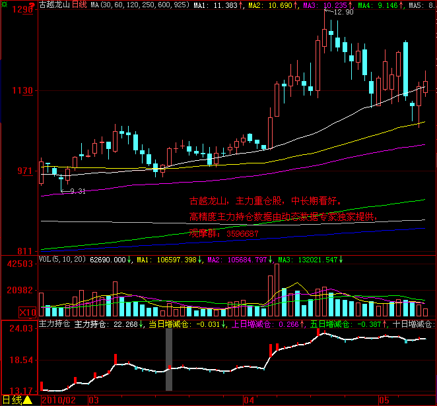Click the tallest red volume bar

[x=277, y=290]
